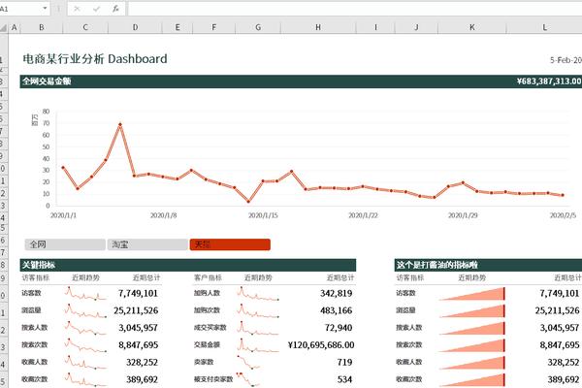The width and height of the screenshot is (582, 388).
Task: Click the 全网交易金额 header banner
Action: [x=301, y=81]
